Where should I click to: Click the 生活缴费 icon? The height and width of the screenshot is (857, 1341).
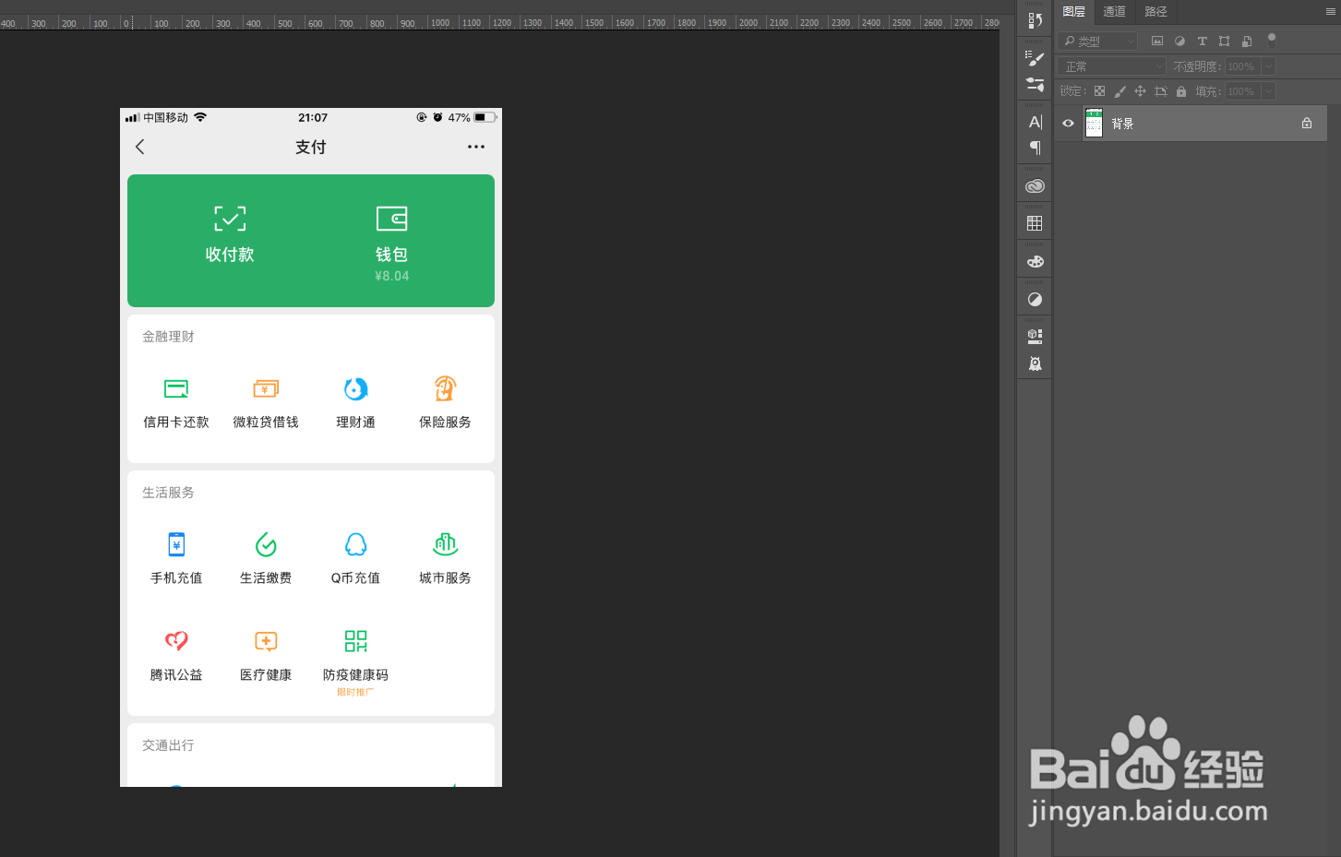(266, 544)
